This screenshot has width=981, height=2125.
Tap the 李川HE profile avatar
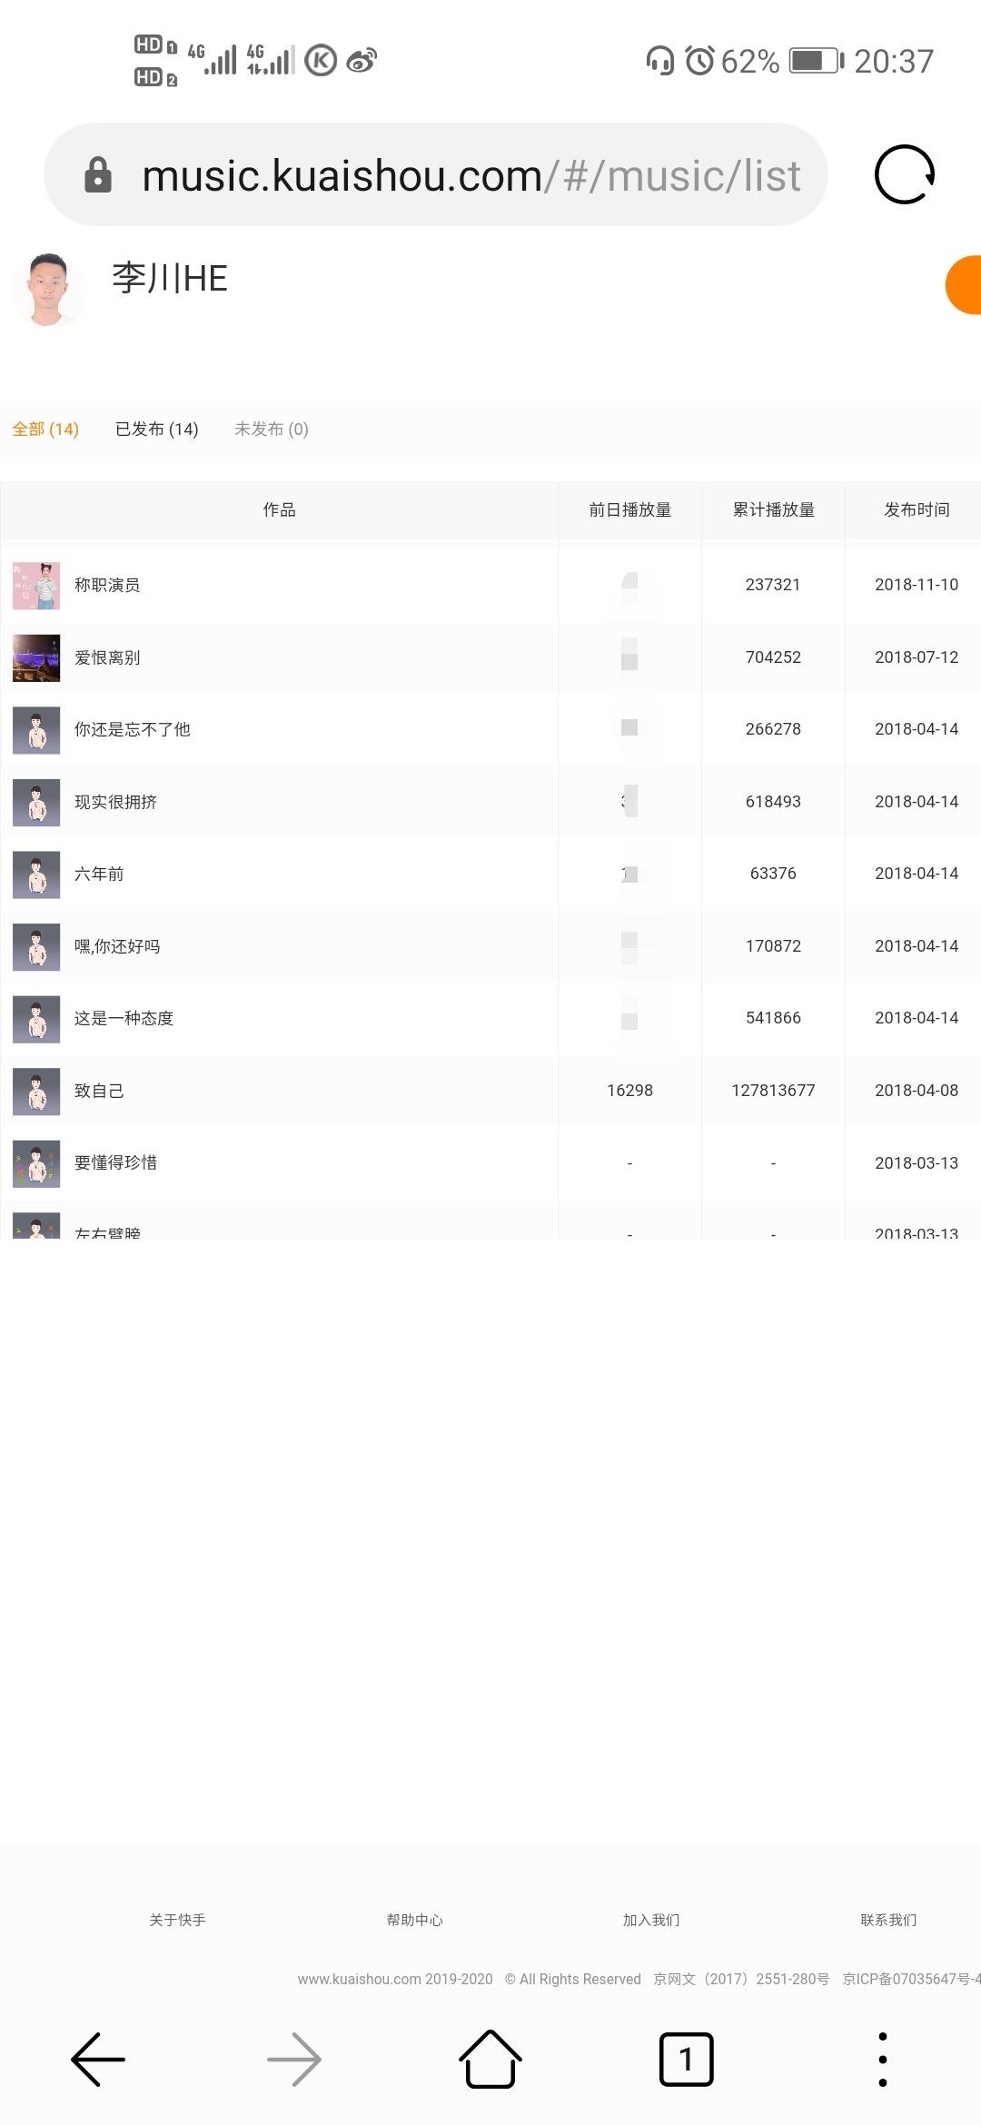click(x=49, y=289)
